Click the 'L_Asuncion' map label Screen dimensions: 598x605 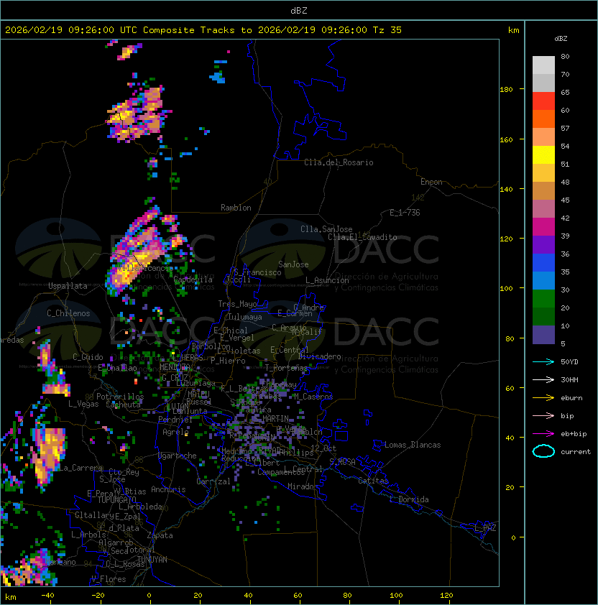327,280
